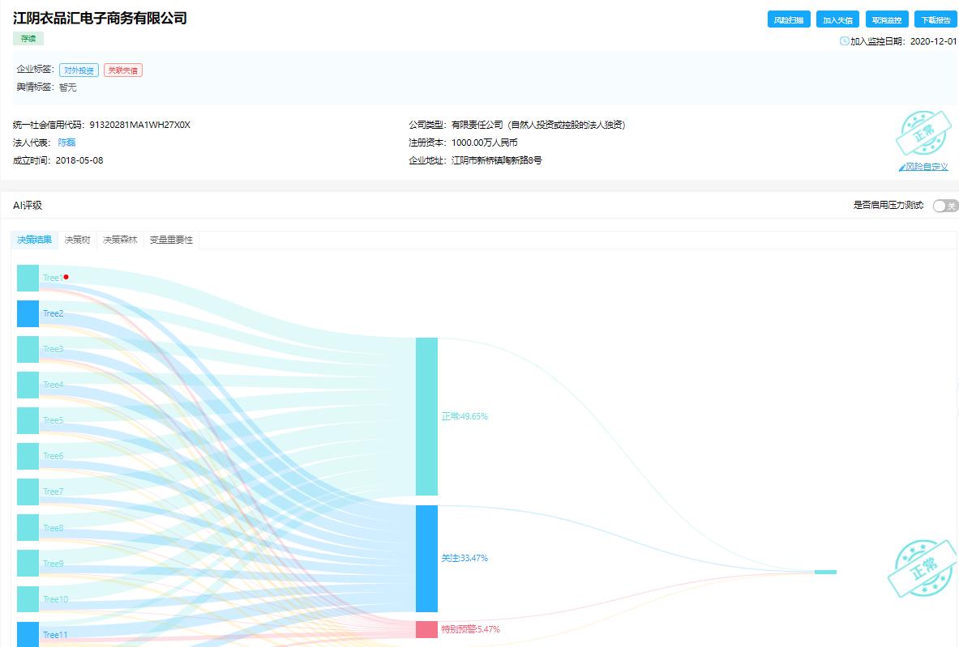
Task: Open the 风险自定义 link
Action: coord(927,167)
